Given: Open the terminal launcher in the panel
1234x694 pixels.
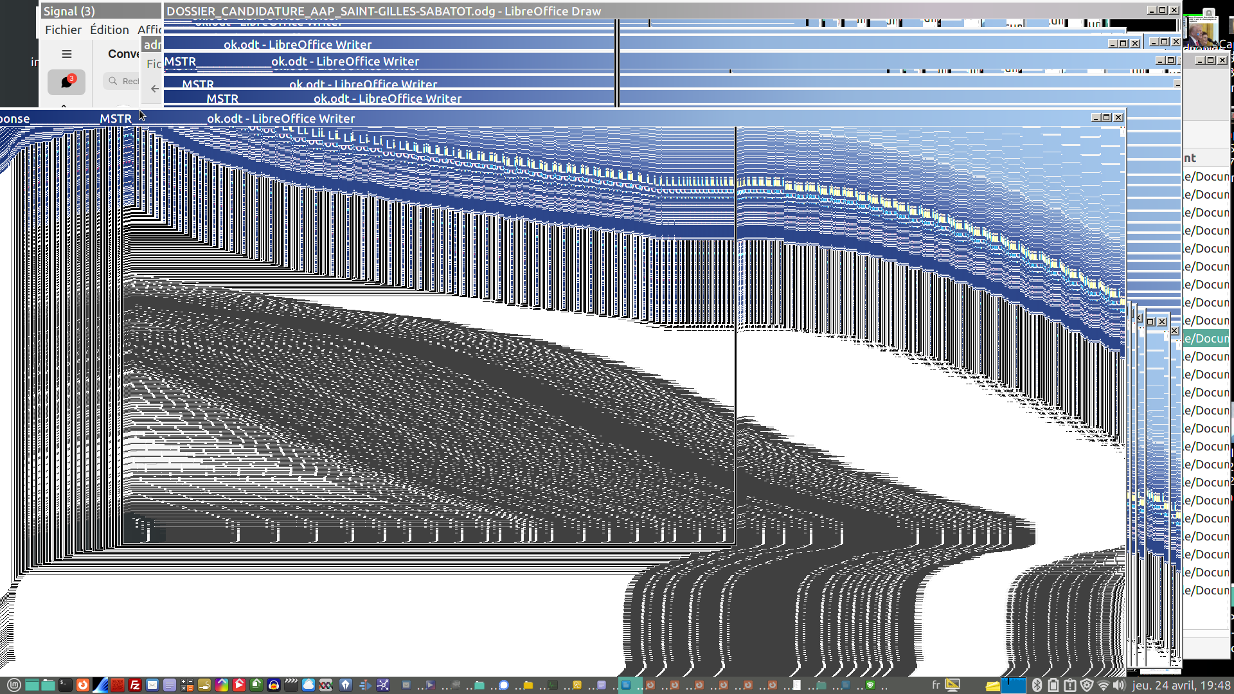Looking at the screenshot, I should pyautogui.click(x=66, y=685).
